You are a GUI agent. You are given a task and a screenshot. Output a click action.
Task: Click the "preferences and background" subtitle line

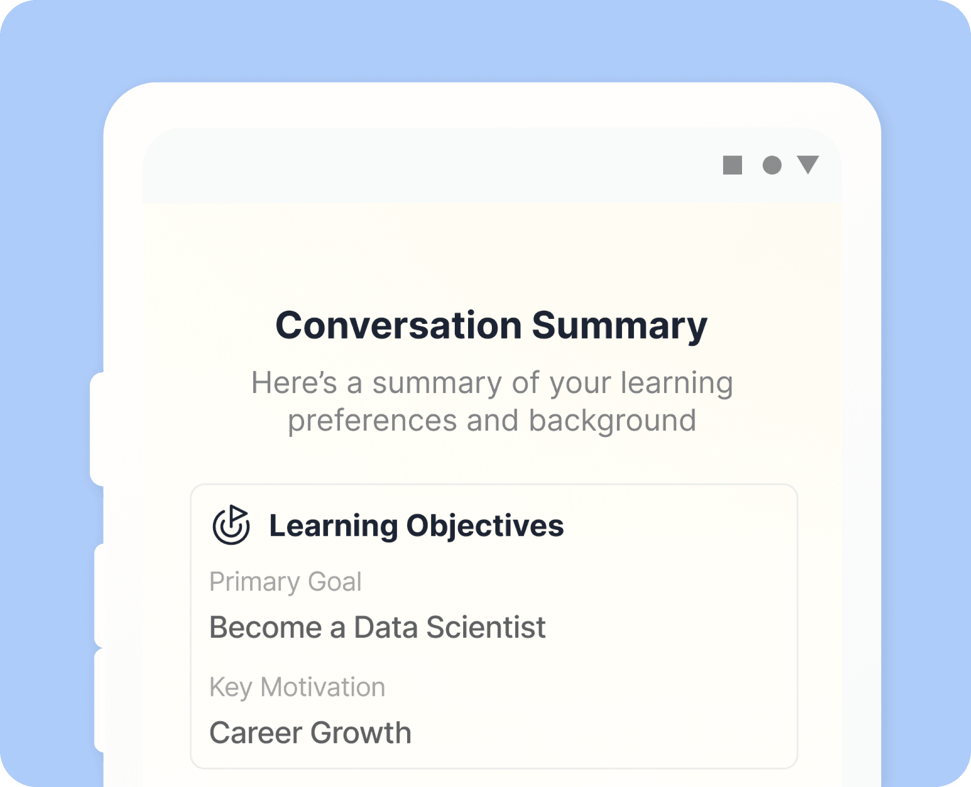(x=492, y=420)
